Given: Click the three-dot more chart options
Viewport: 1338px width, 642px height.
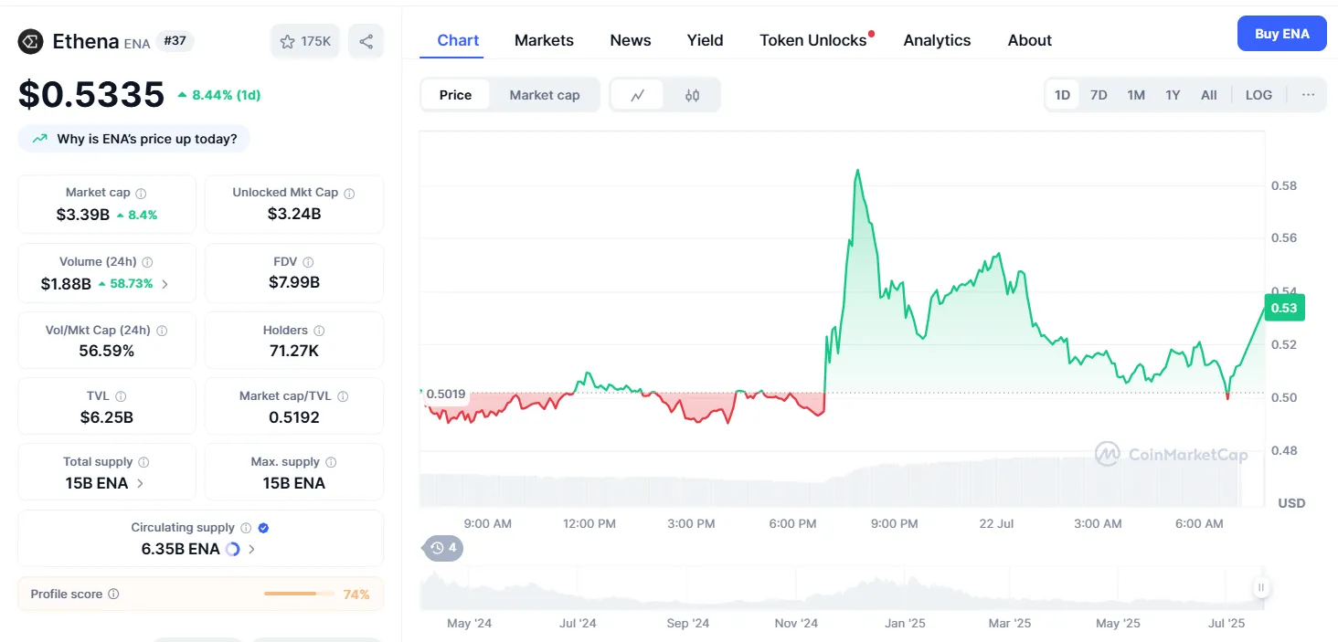Looking at the screenshot, I should (x=1308, y=95).
